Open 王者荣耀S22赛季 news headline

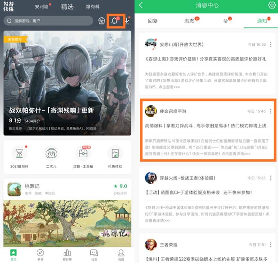pyautogui.click(x=206, y=259)
